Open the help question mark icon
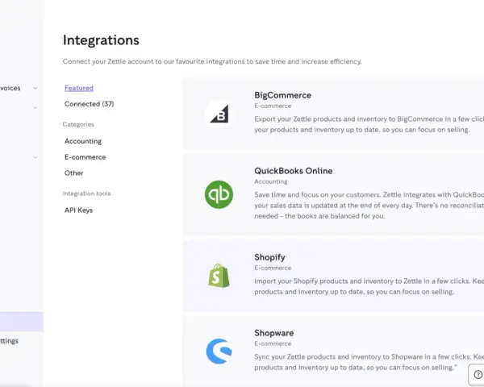This screenshot has width=484, height=387. click(x=478, y=375)
